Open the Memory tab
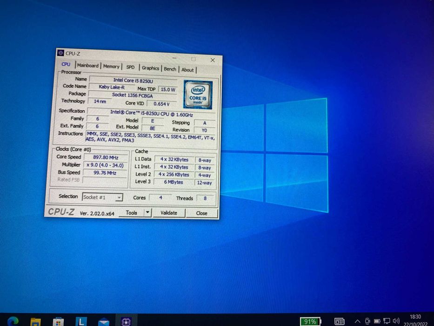434x326 pixels. coord(111,66)
